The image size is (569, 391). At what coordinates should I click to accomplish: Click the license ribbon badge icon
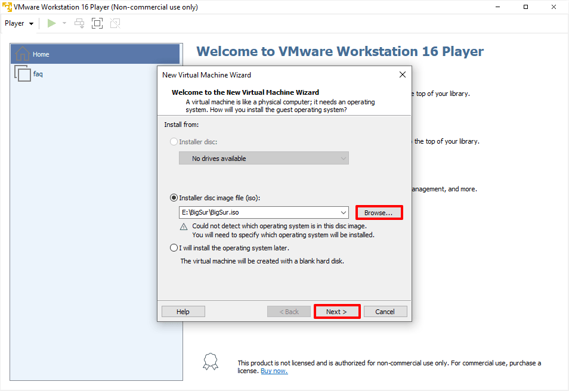(x=210, y=361)
